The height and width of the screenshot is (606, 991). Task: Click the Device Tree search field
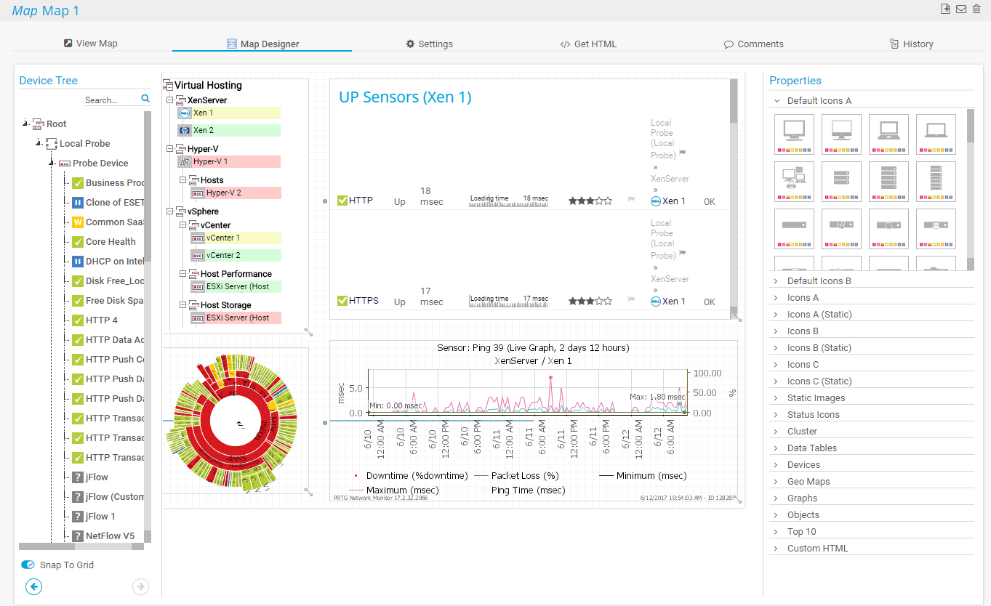pyautogui.click(x=111, y=100)
